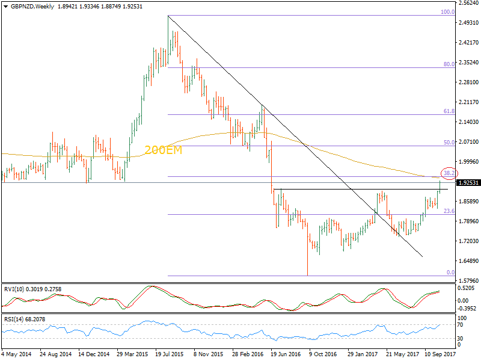Image resolution: width=481 pixels, height=361 pixels.
Task: Select the 0.0 Fibonacci base label
Action: coord(450,273)
